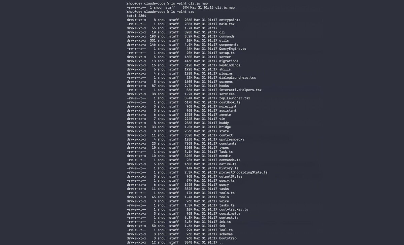Image resolution: width=404 pixels, height=245 pixels.
Task: Click the costHook.ts file name
Action: [x=230, y=102]
